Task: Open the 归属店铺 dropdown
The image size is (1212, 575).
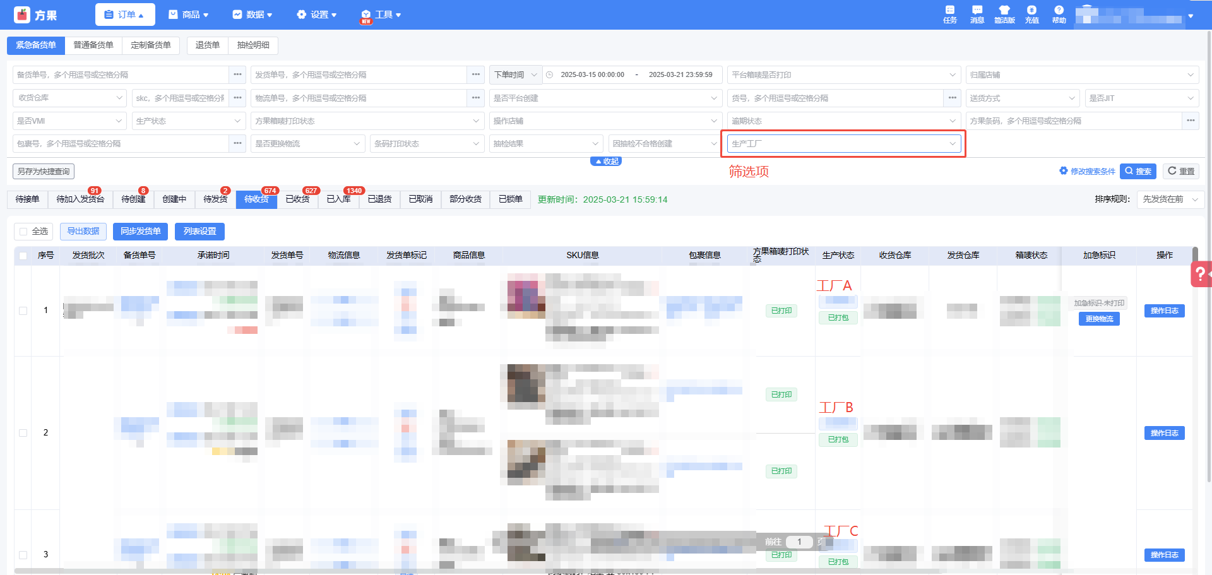Action: pyautogui.click(x=1083, y=74)
